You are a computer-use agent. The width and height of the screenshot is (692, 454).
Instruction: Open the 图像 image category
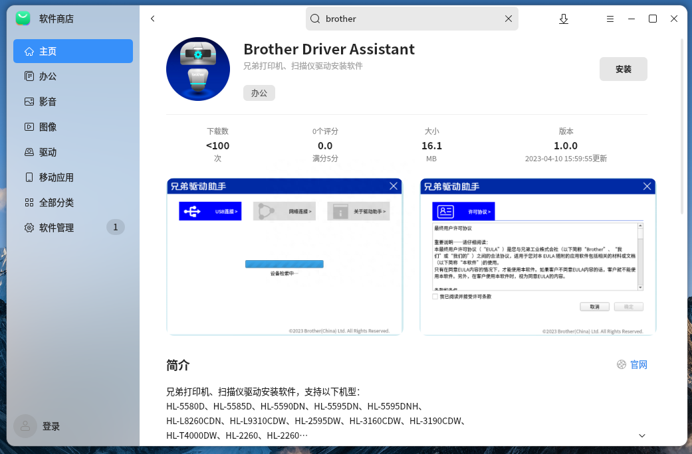(73, 127)
